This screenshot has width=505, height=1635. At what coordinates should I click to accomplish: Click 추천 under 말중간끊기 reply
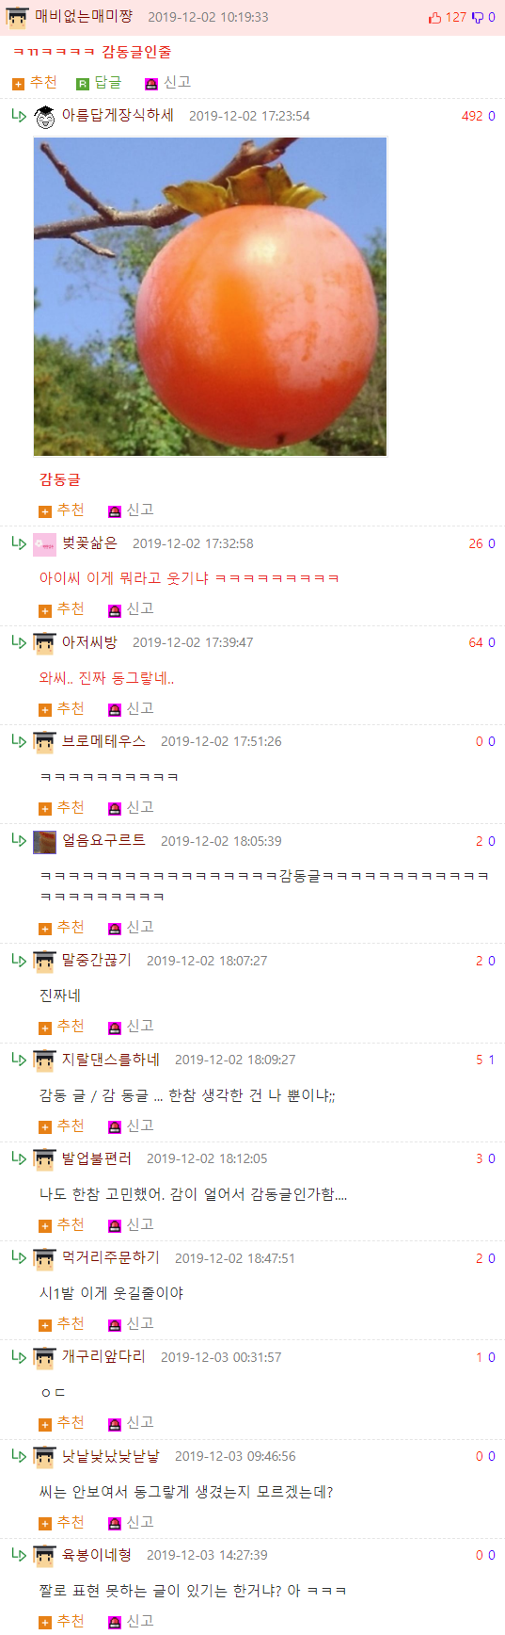pyautogui.click(x=62, y=1026)
